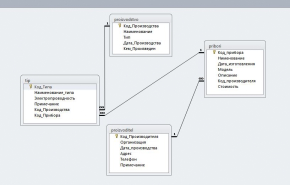290x185 pixels.
Task: Select the proizvodstvo table title bar
Action: [x=141, y=19]
